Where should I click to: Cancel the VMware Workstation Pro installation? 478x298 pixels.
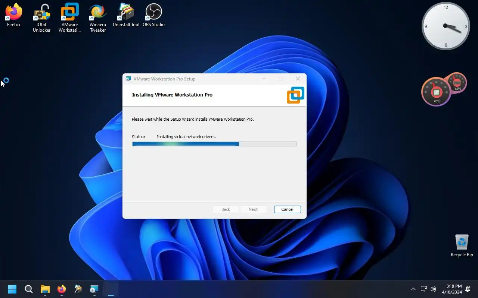[287, 209]
